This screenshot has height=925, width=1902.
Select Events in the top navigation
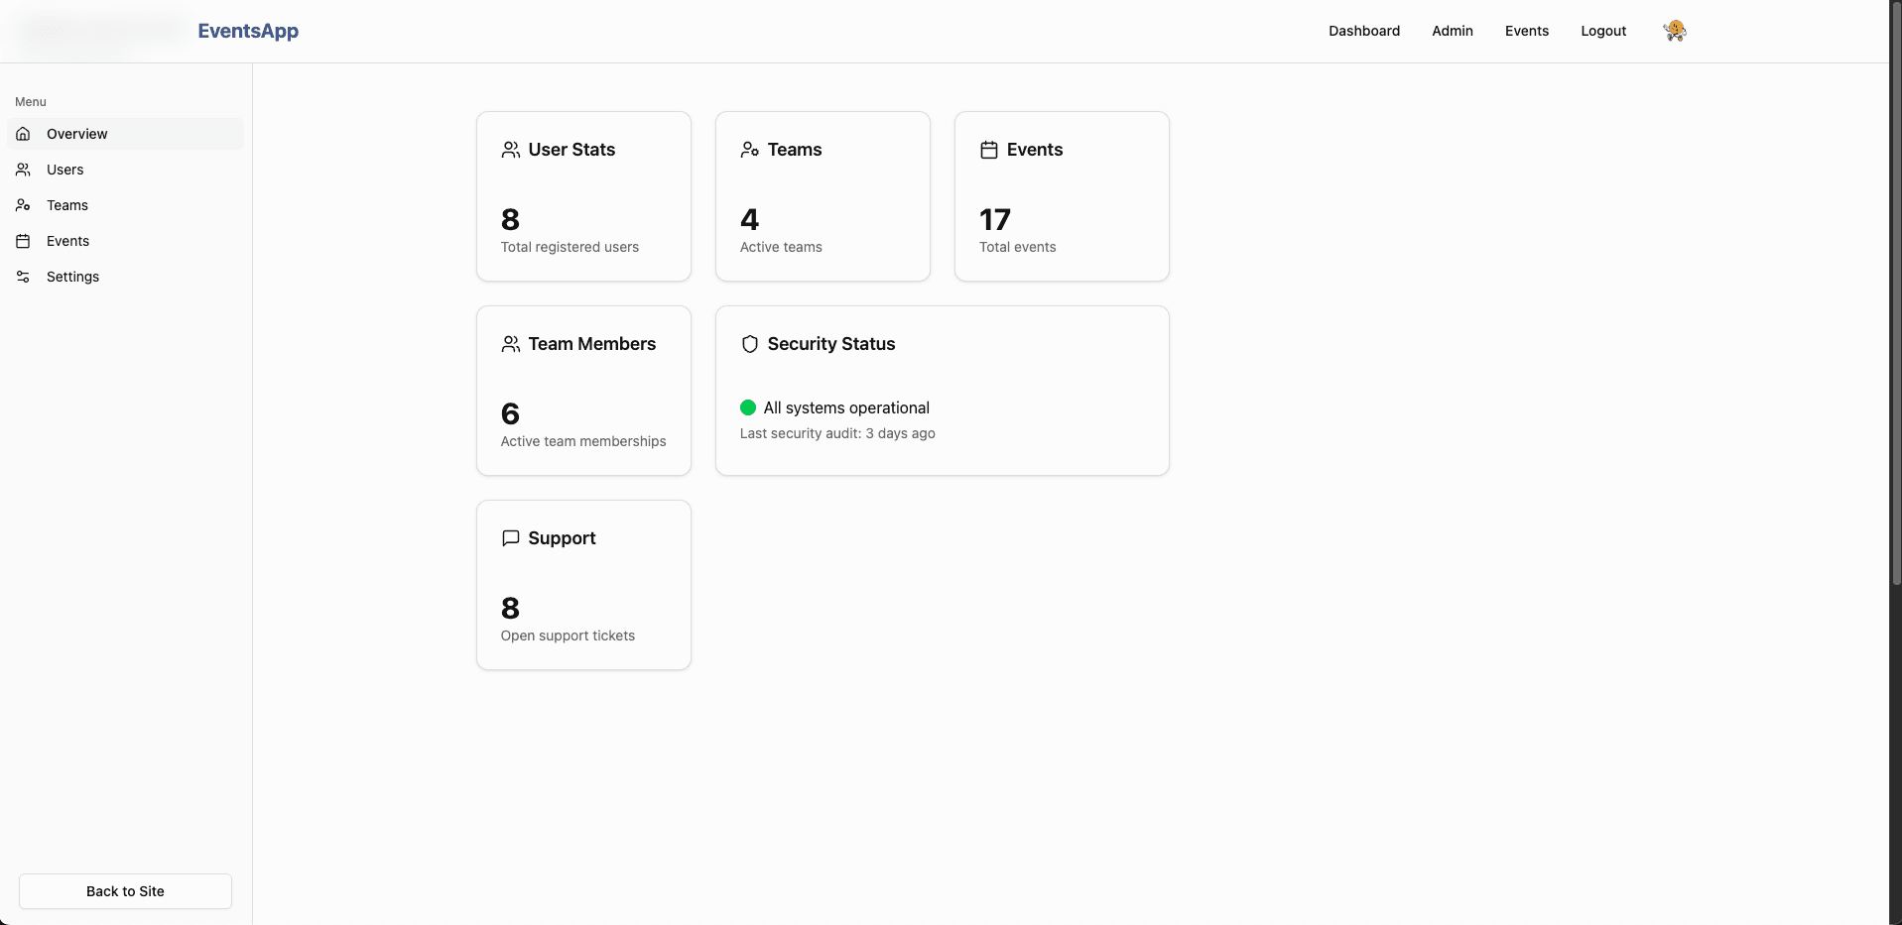pyautogui.click(x=1527, y=31)
